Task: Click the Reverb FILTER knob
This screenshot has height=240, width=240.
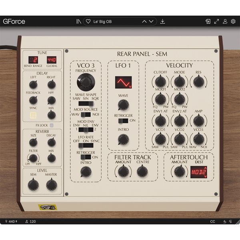Action: click(33, 158)
